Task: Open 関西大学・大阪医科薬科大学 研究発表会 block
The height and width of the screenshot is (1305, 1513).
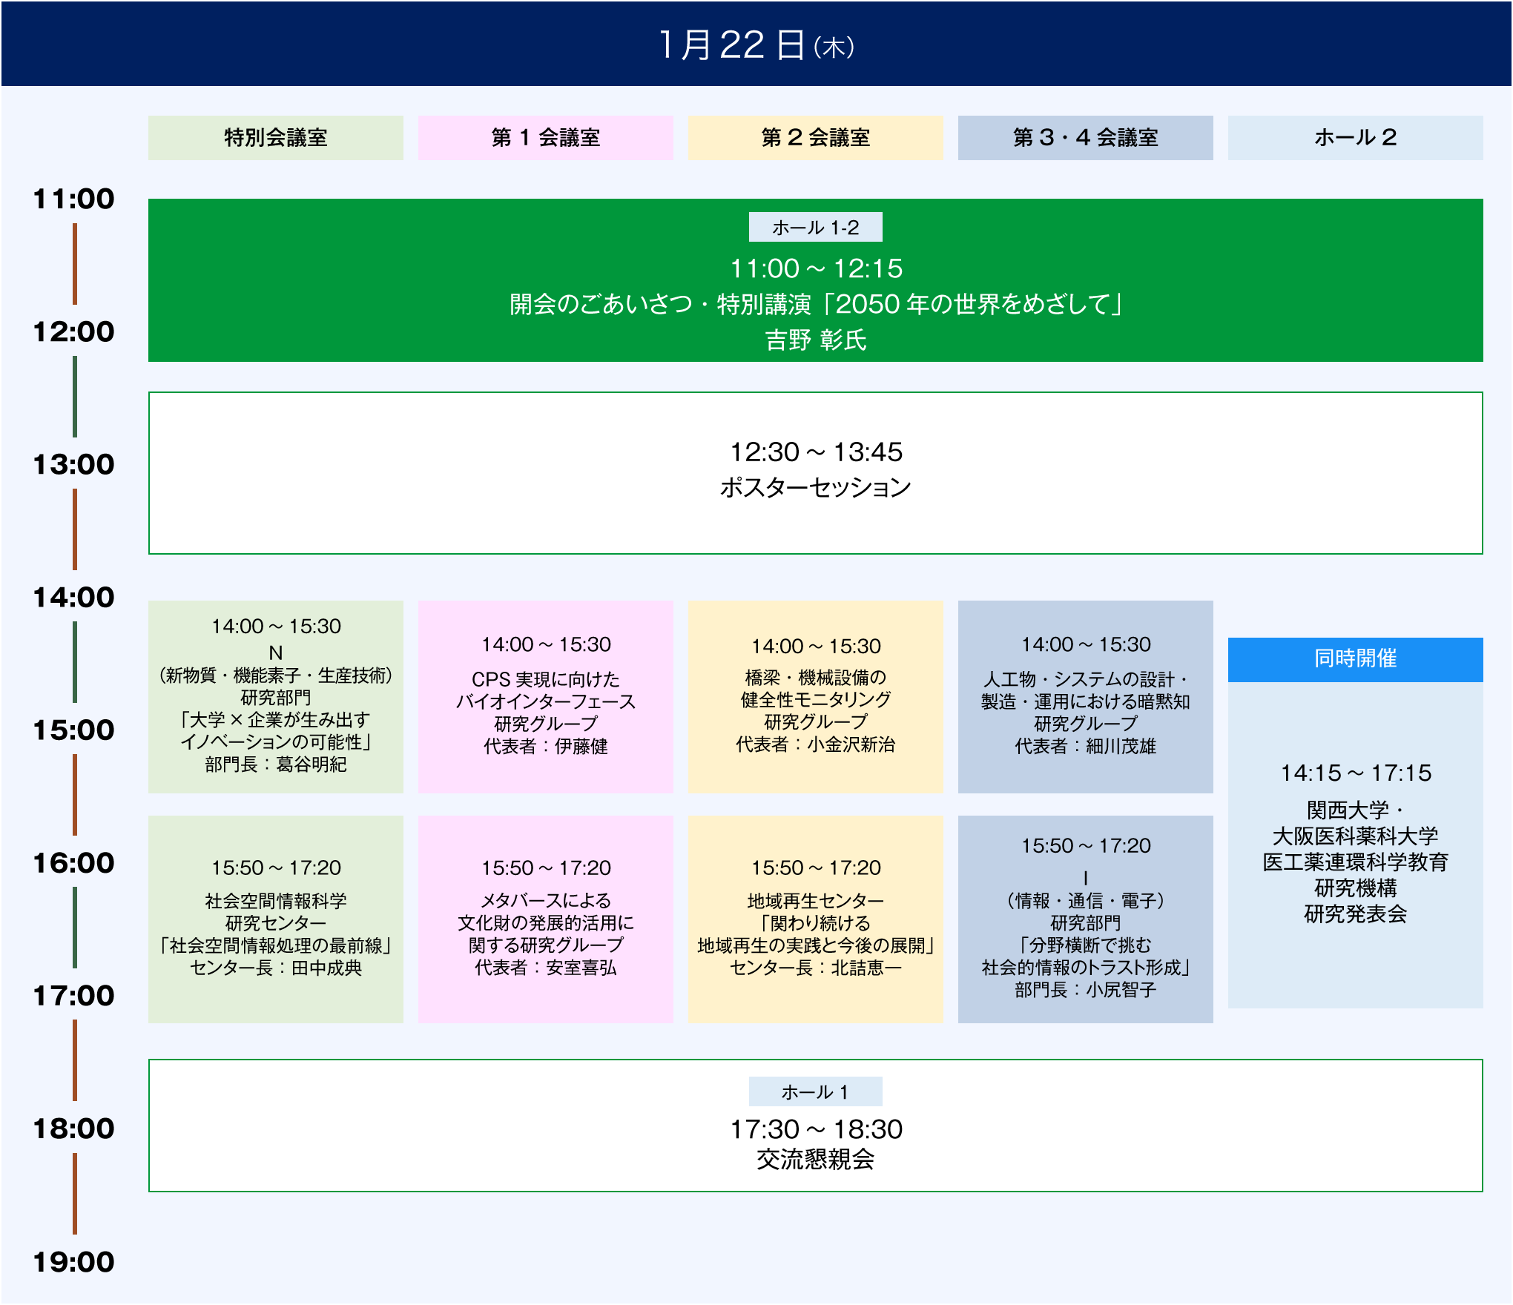Action: tap(1355, 845)
